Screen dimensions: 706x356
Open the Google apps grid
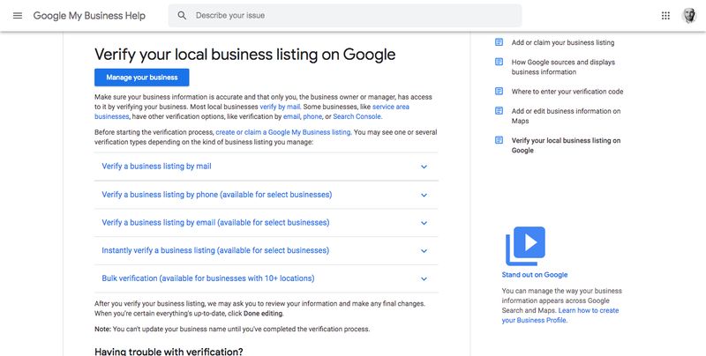pyautogui.click(x=665, y=16)
